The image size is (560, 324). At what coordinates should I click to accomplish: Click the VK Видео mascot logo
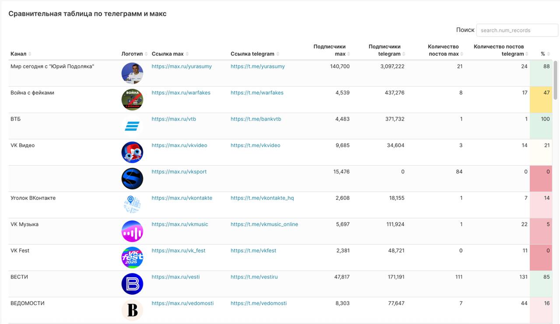[132, 152]
